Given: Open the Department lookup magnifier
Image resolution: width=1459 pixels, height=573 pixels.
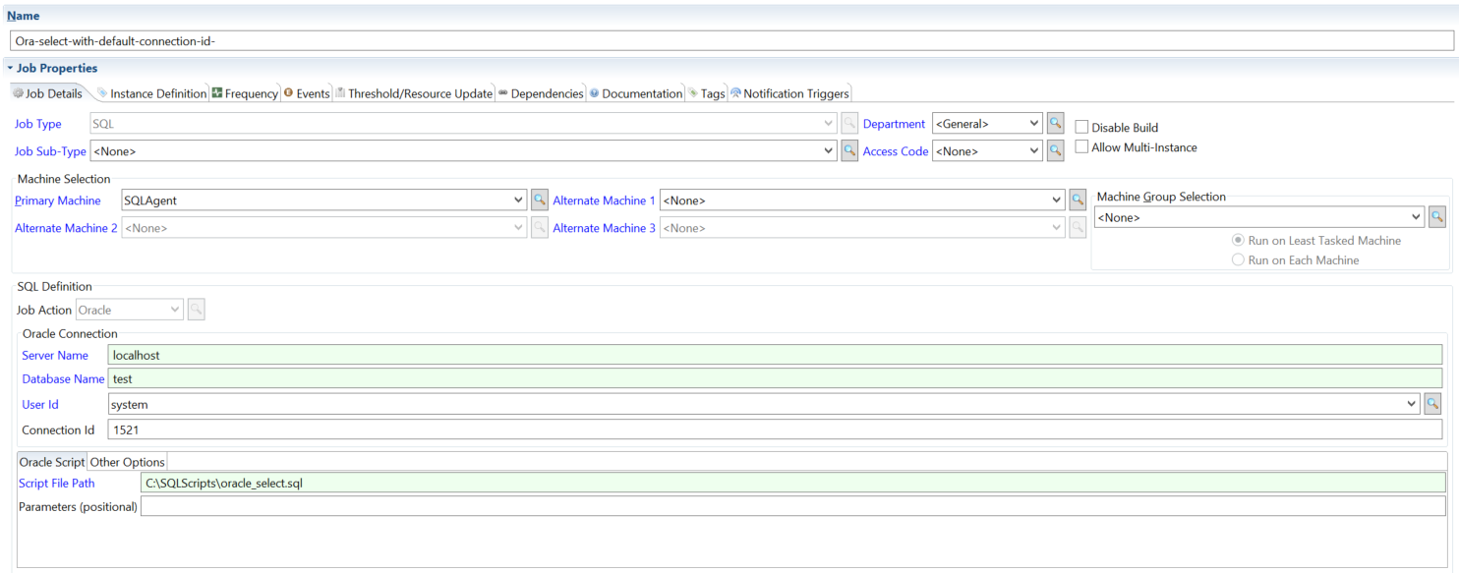Looking at the screenshot, I should pyautogui.click(x=1055, y=124).
